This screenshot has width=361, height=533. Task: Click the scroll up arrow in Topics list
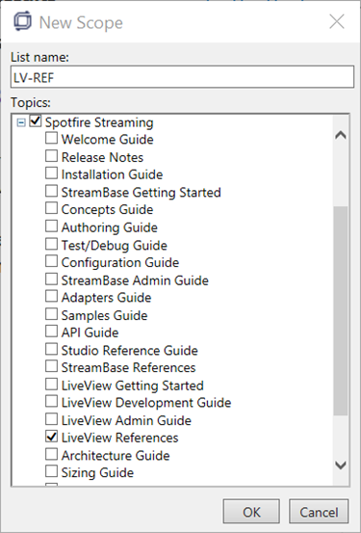point(341,135)
